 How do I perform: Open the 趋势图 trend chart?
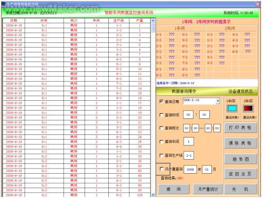(240, 159)
